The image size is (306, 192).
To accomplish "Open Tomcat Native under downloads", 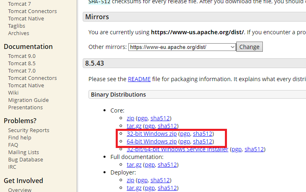I will [26, 19].
